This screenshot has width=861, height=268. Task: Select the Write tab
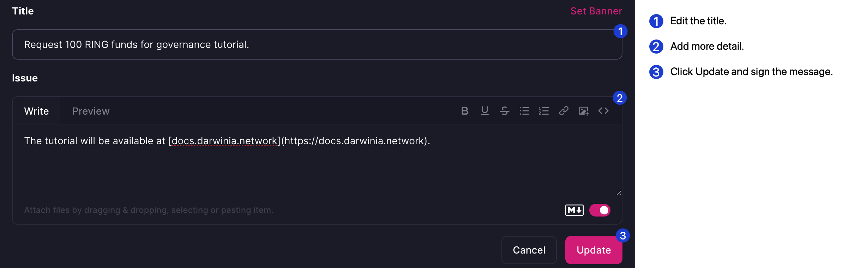(x=36, y=111)
